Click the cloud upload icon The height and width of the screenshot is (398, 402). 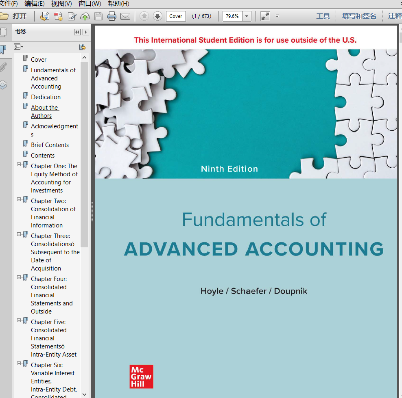pos(85,16)
